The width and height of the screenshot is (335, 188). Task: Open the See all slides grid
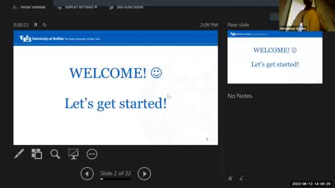coord(37,154)
